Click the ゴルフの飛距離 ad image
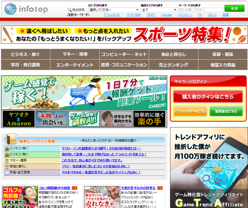This screenshot has width=248, height=208. 20,197
